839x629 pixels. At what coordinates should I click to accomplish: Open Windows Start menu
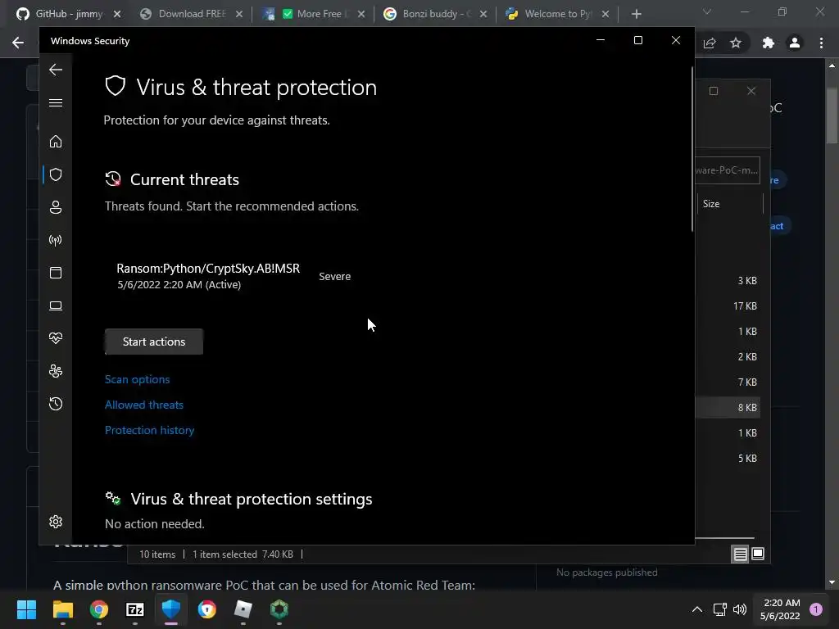(26, 609)
